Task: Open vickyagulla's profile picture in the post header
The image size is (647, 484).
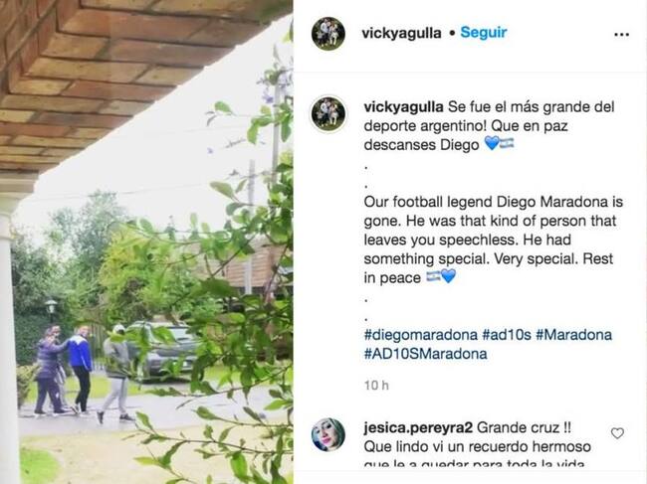Action: coord(328,34)
